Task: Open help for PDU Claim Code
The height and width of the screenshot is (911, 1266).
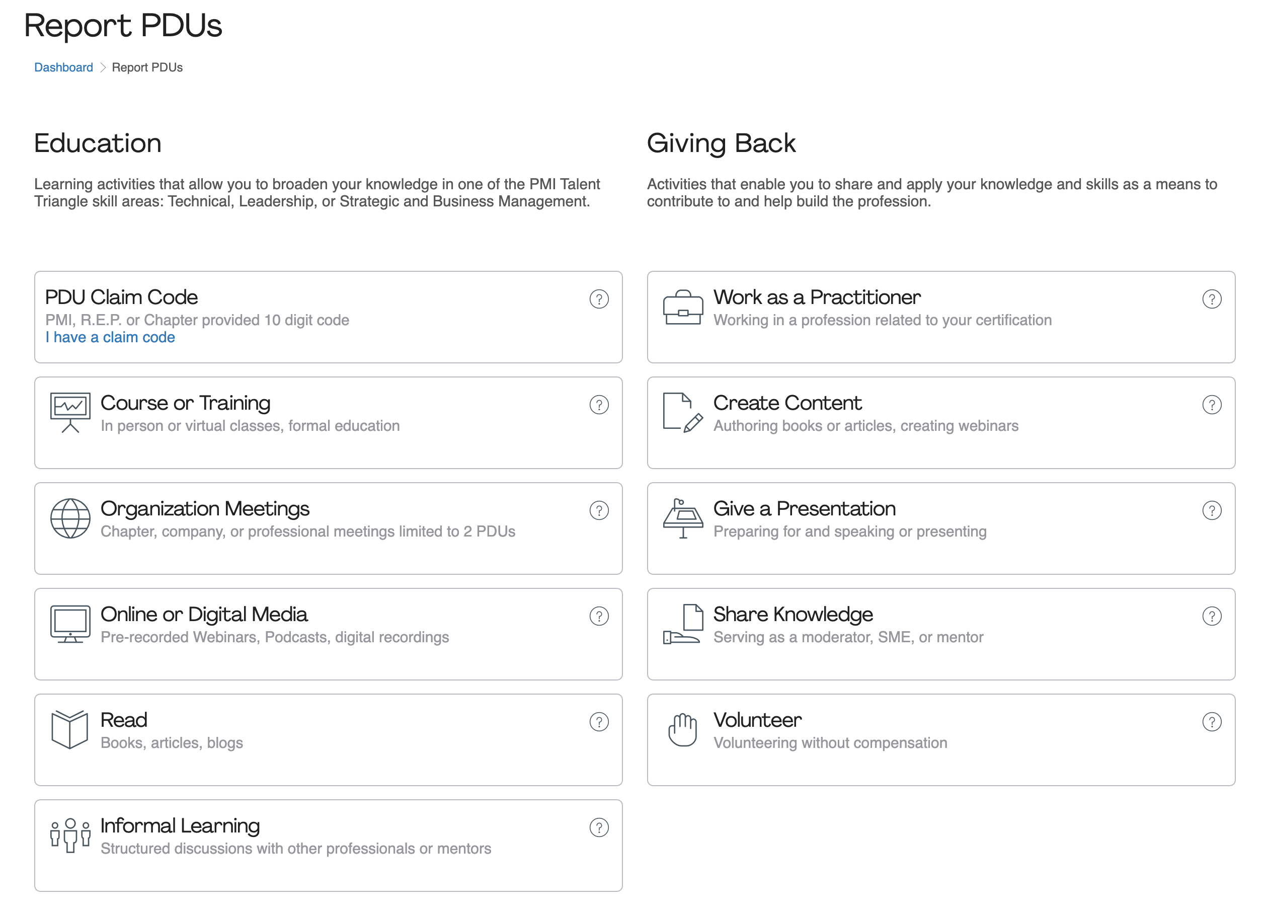Action: (599, 299)
